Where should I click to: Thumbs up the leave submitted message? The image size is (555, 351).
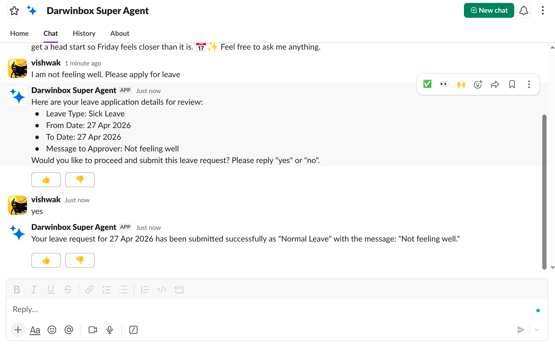(x=46, y=260)
